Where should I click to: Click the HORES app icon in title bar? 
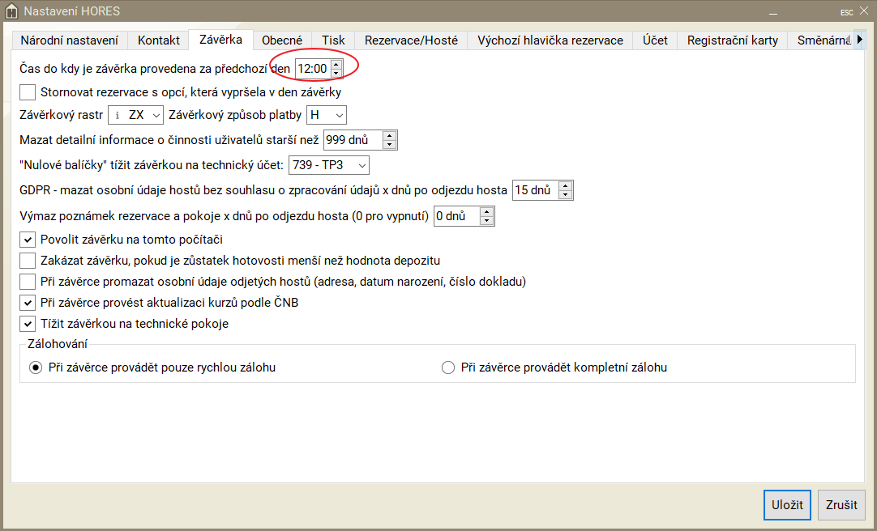(x=11, y=11)
